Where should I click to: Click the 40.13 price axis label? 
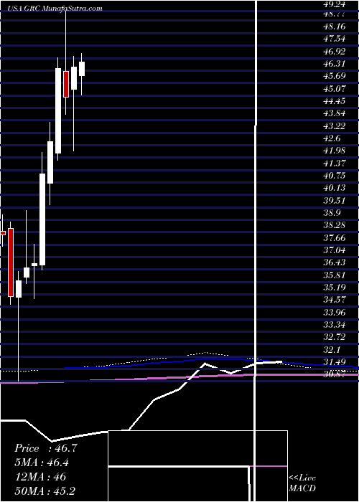tap(335, 188)
